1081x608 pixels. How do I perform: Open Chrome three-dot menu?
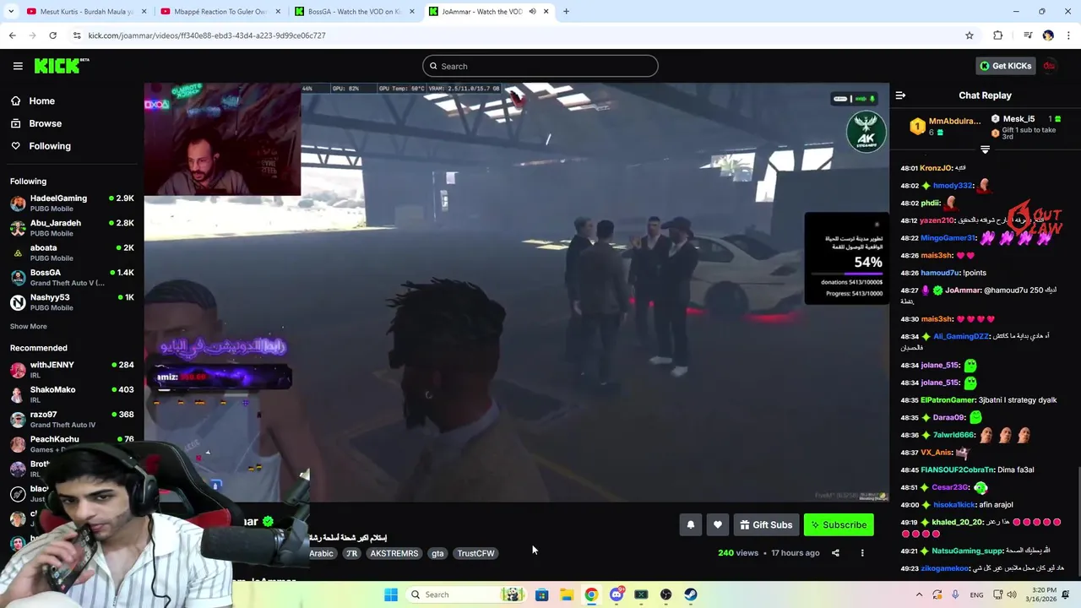[1069, 35]
